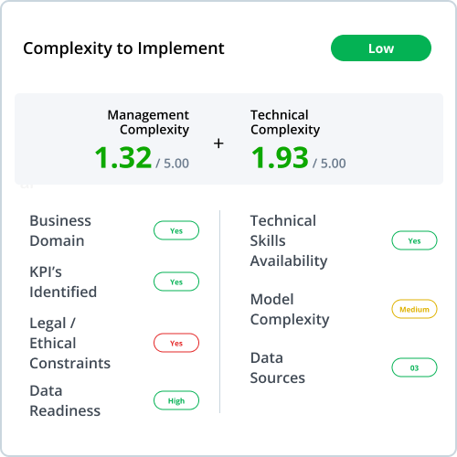Select the Business Domain Yes pill

point(176,230)
